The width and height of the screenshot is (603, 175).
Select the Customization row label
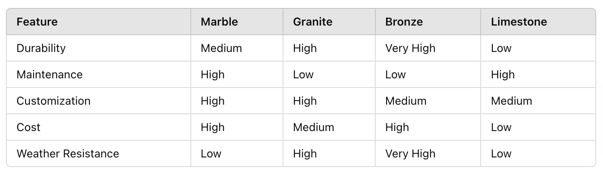[x=53, y=101]
